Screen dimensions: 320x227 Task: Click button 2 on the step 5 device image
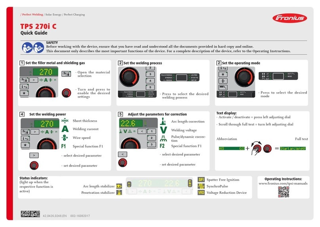[152, 138]
